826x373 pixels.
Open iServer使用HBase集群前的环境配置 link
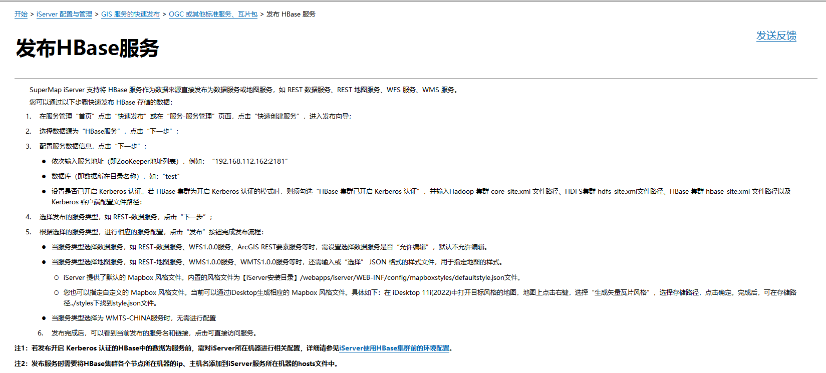[x=394, y=348]
